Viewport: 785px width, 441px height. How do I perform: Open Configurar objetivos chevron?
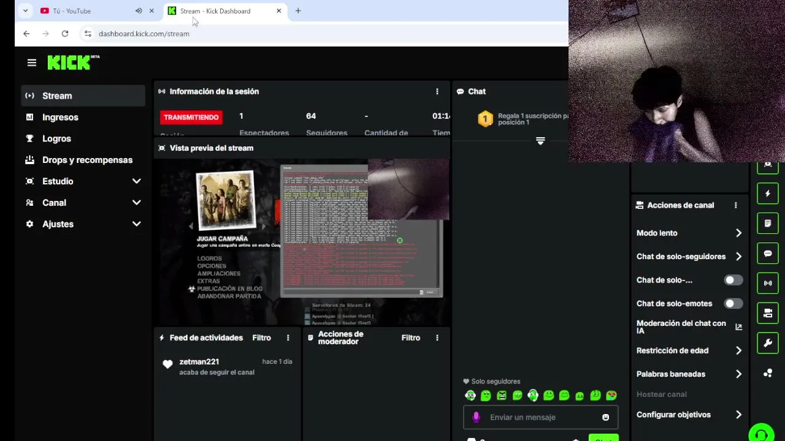[738, 415]
